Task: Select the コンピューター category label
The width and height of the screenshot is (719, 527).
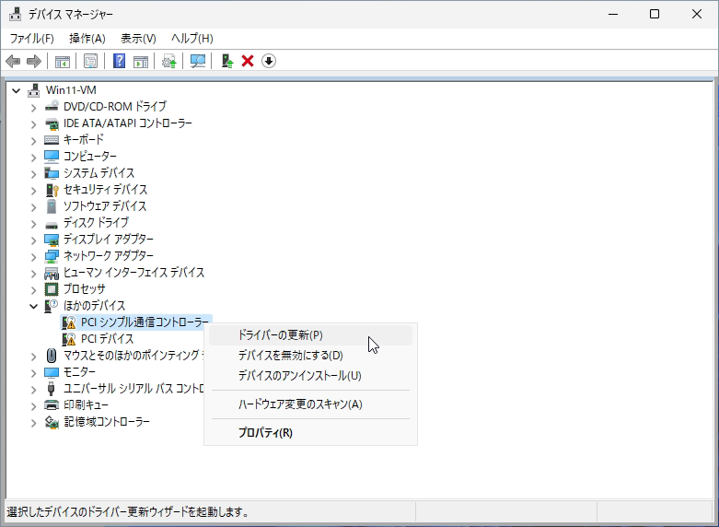Action: tap(90, 156)
